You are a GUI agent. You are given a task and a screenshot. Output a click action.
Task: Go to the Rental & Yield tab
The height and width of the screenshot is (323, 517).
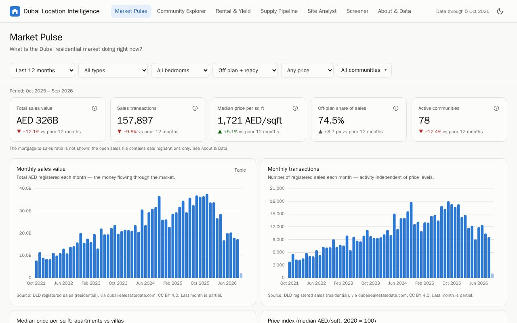(233, 11)
